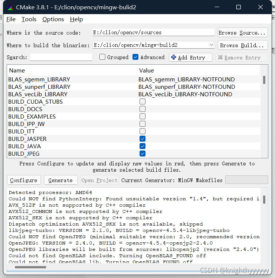
Task: Click in the Search input field
Action: 61,57
